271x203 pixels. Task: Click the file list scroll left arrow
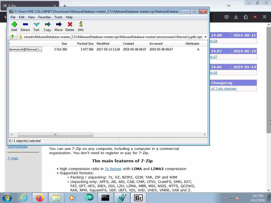tap(11, 135)
